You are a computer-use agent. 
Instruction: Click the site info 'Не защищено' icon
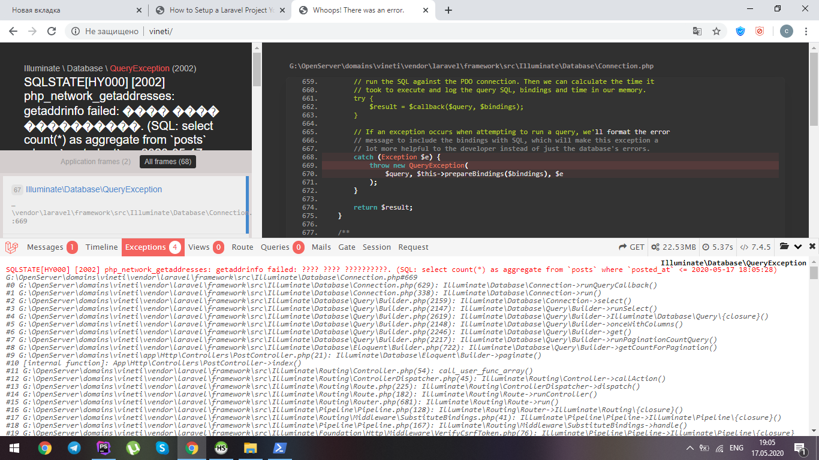pyautogui.click(x=76, y=31)
